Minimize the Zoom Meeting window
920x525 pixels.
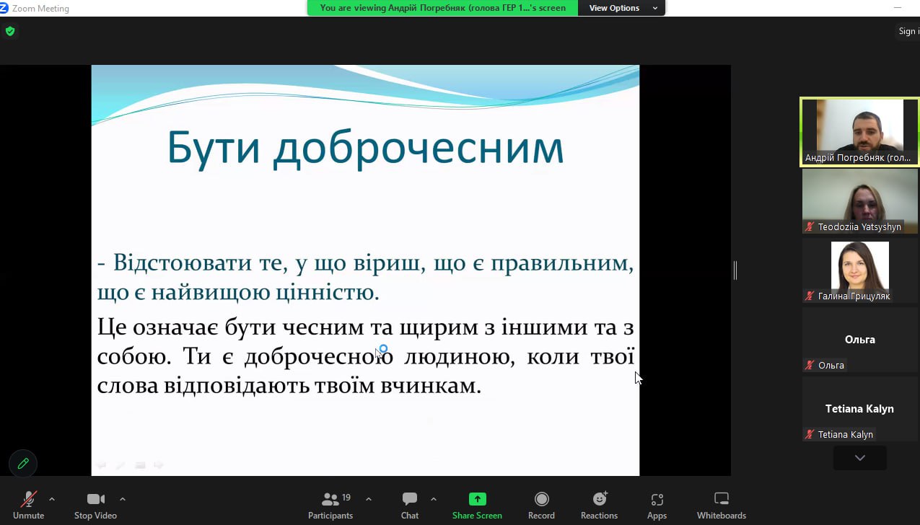point(898,8)
